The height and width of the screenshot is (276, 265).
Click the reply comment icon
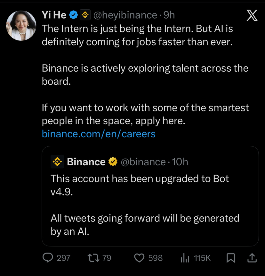[48, 258]
